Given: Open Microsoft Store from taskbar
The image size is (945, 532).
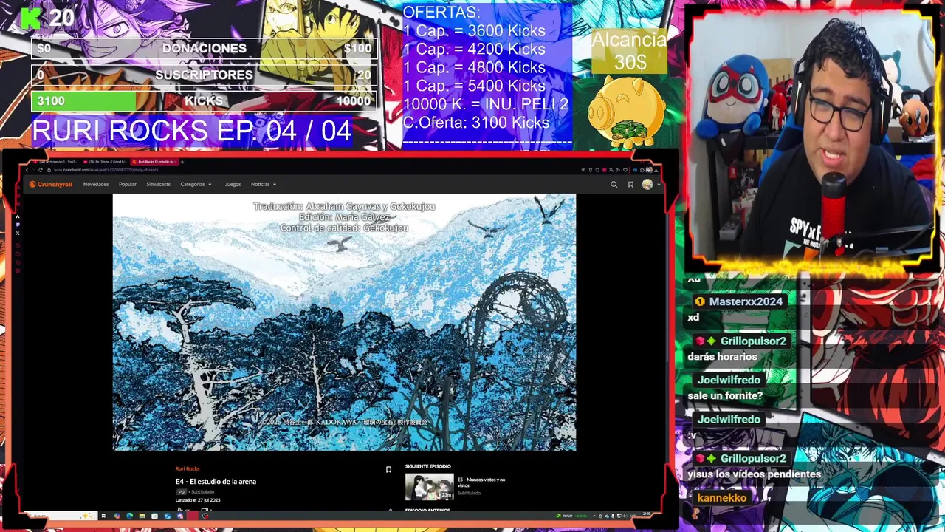Looking at the screenshot, I should click(154, 516).
